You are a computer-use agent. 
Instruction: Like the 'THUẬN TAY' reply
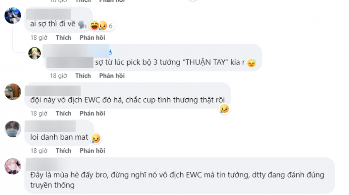(83, 76)
